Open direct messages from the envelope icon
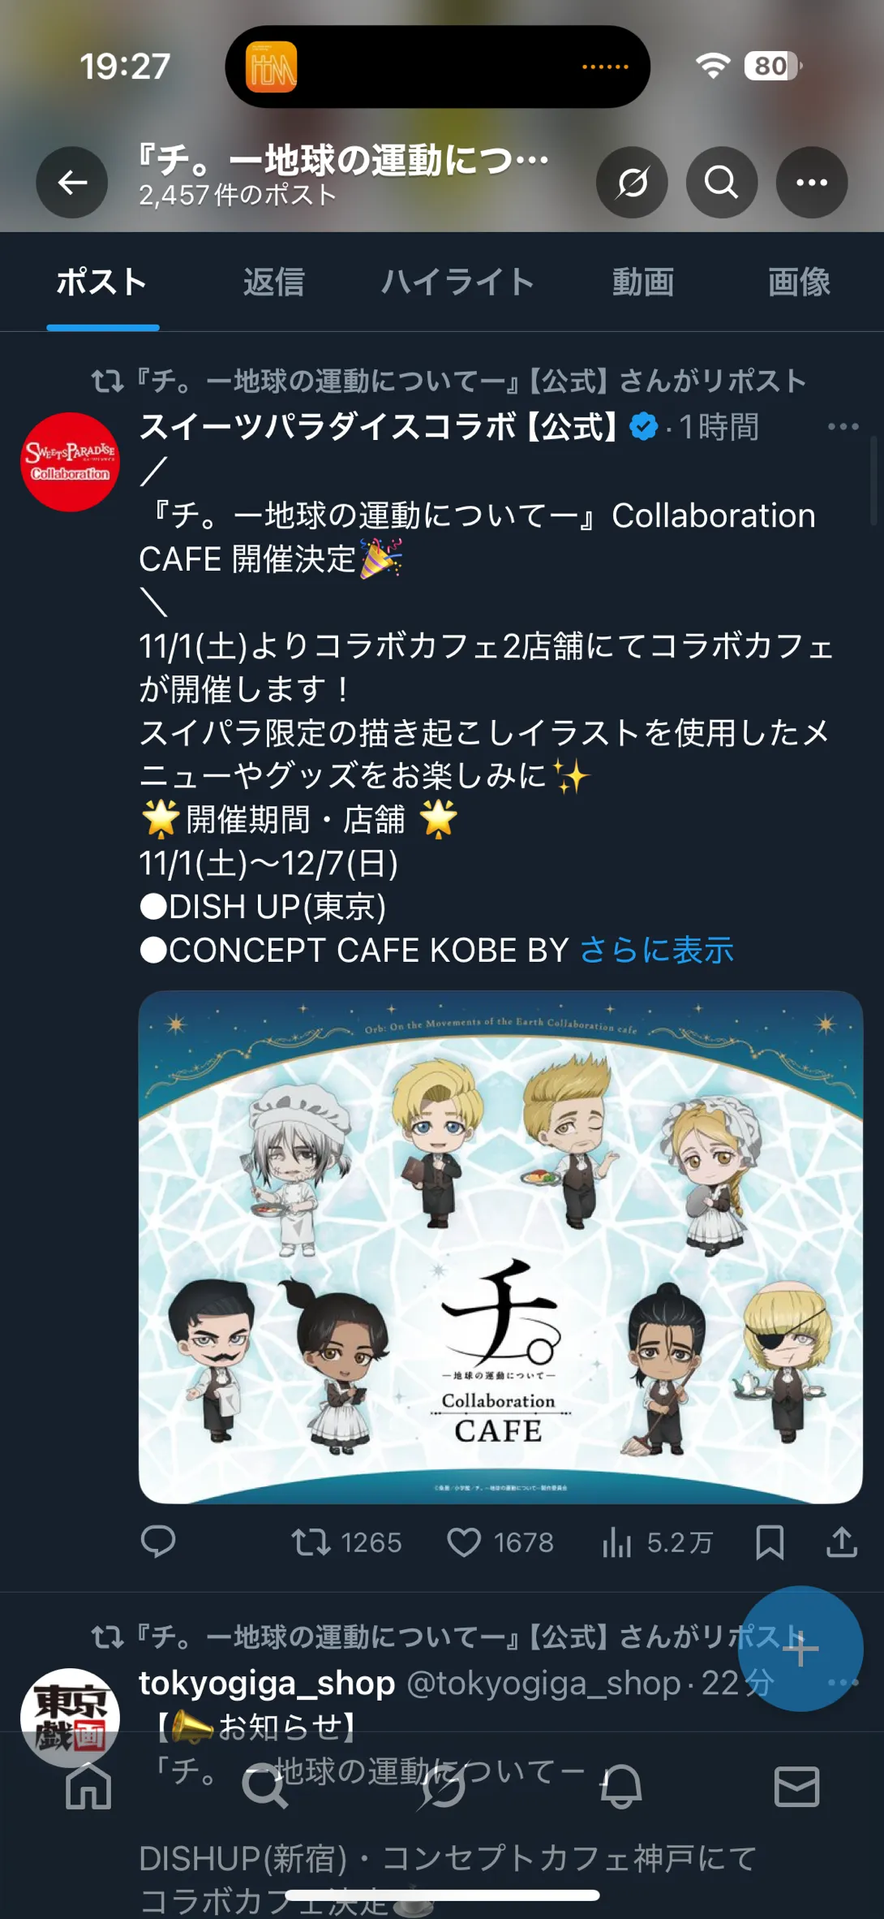This screenshot has width=884, height=1919. [x=796, y=1786]
